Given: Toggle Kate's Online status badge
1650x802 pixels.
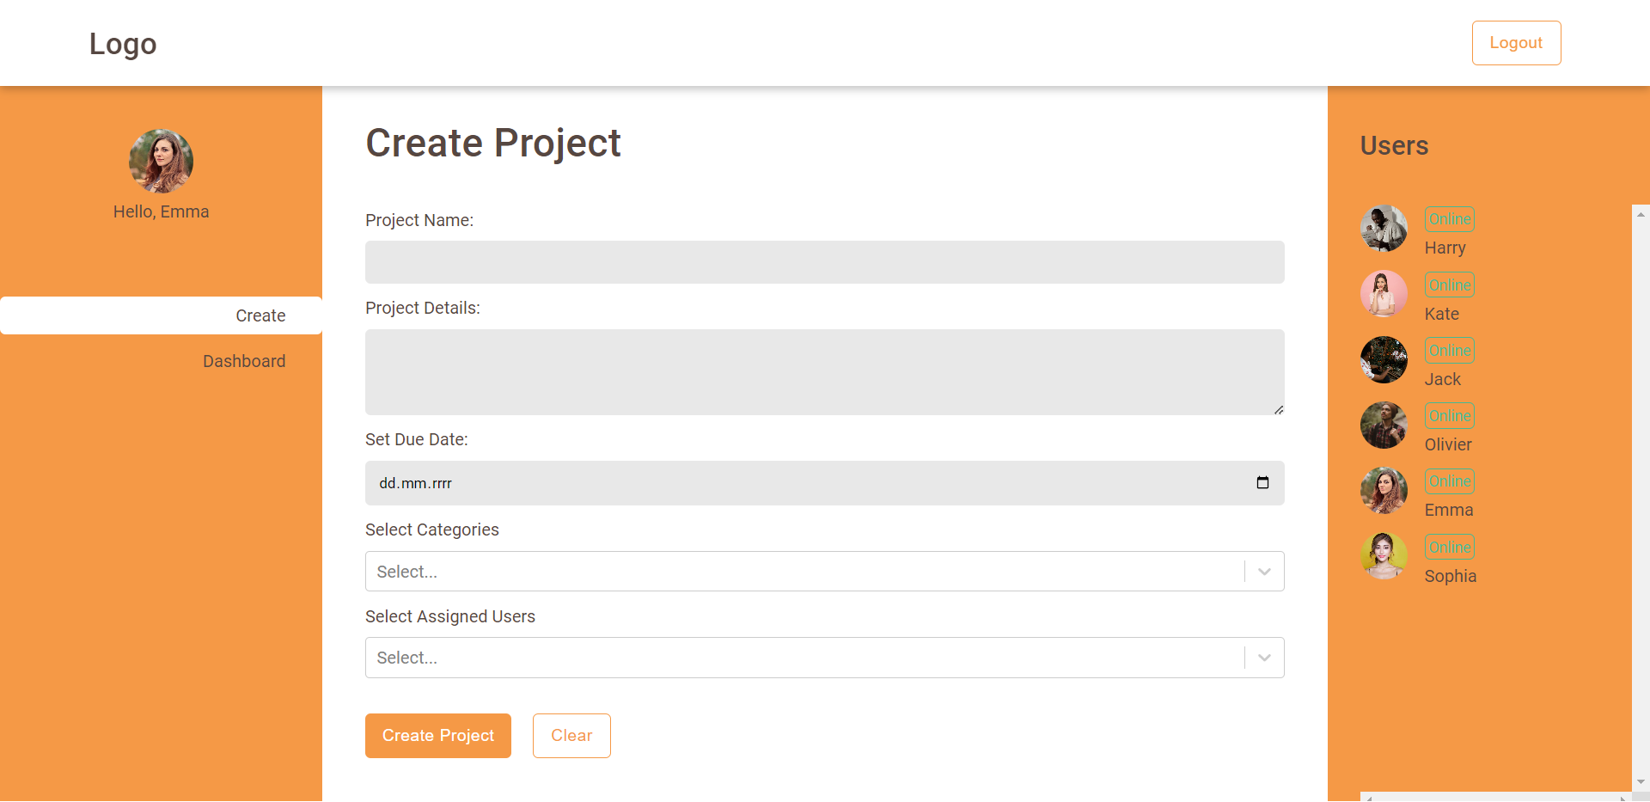Looking at the screenshot, I should tap(1448, 285).
